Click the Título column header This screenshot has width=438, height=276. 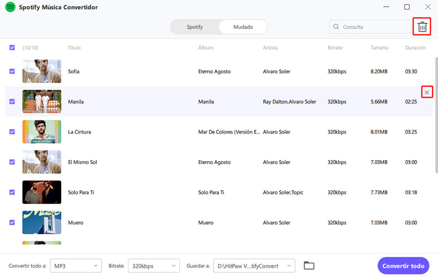(74, 48)
